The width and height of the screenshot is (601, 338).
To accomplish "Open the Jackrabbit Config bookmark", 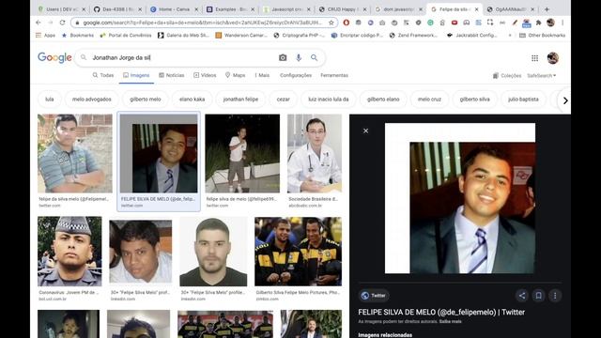I will (x=472, y=36).
